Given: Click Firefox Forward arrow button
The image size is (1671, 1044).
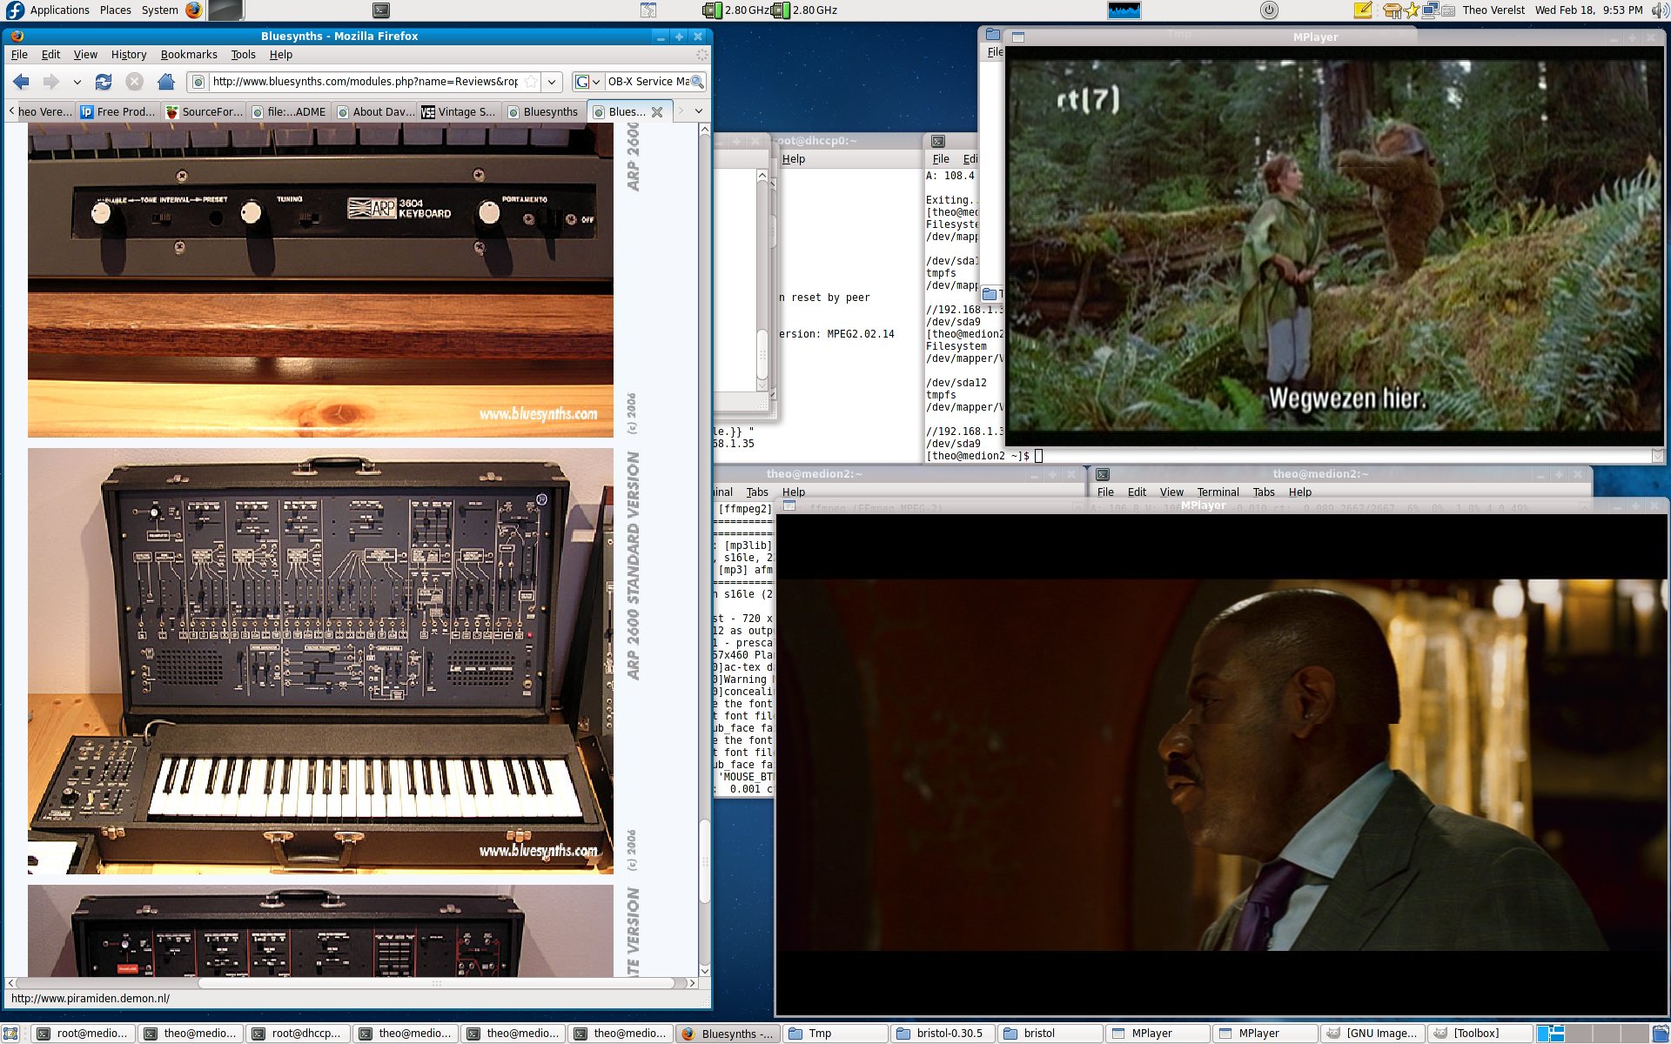Looking at the screenshot, I should pyautogui.click(x=51, y=82).
